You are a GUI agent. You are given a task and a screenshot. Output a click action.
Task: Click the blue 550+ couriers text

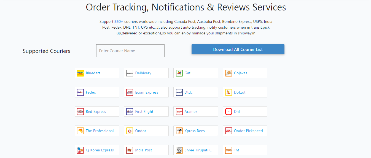point(119,21)
